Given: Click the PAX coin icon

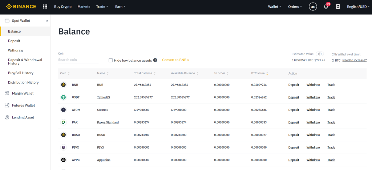Looking at the screenshot, I should pyautogui.click(x=63, y=123).
